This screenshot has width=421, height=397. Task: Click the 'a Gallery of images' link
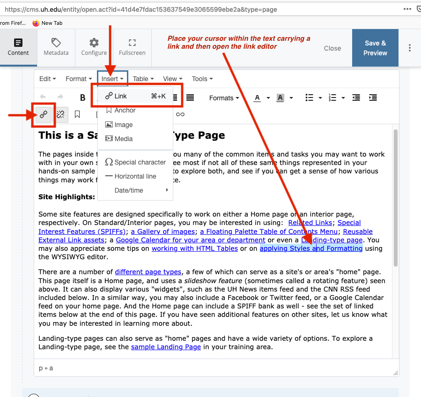click(x=162, y=232)
